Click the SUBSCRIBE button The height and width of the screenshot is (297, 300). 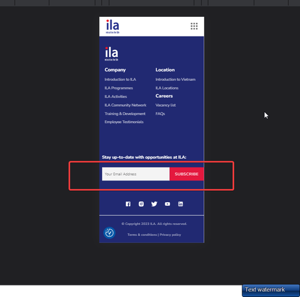(x=187, y=174)
